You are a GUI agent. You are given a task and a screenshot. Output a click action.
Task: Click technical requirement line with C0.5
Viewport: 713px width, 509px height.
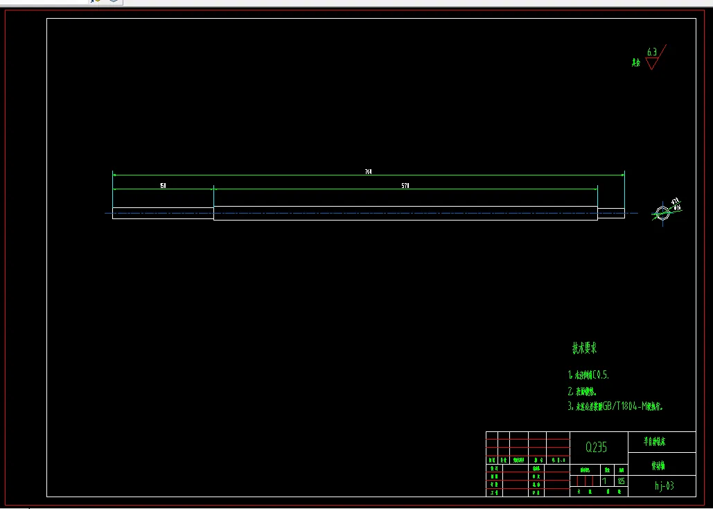pyautogui.click(x=588, y=375)
